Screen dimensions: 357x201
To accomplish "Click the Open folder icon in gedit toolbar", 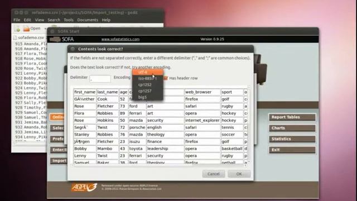I will 27,28.
